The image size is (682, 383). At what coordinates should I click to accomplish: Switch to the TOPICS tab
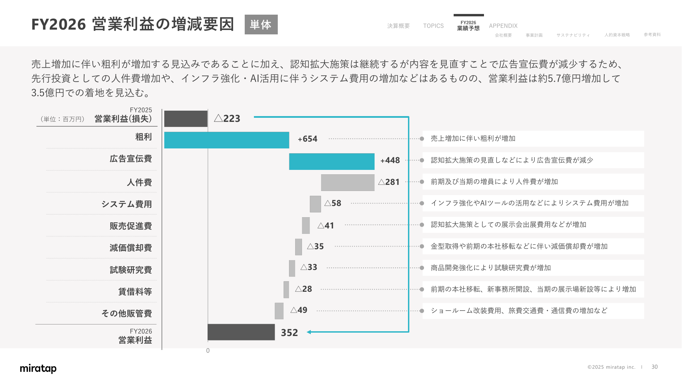pos(433,26)
